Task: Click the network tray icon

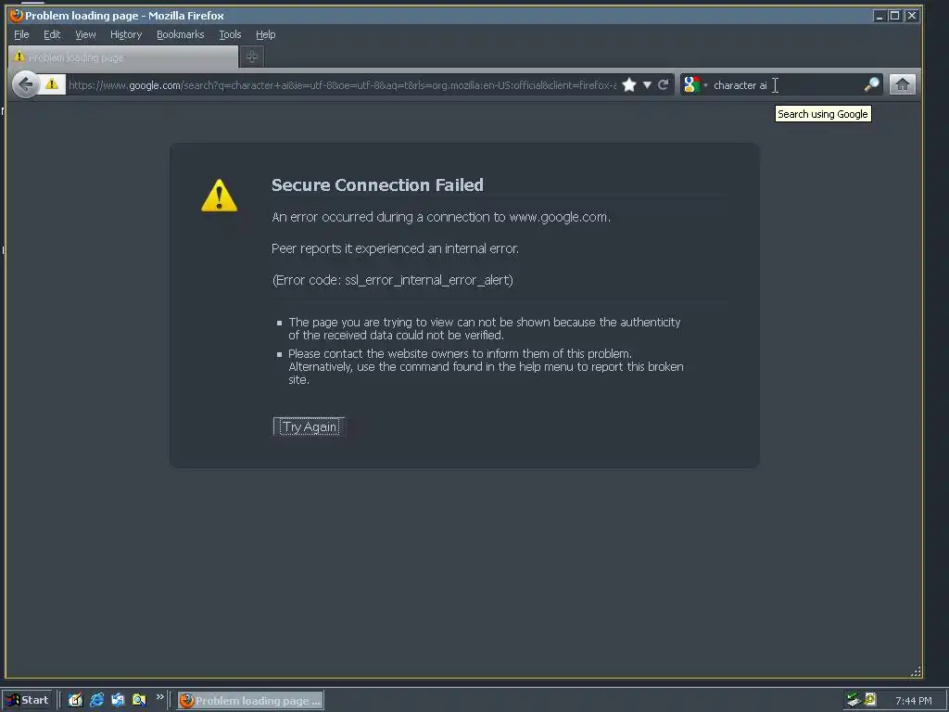Action: pos(854,700)
